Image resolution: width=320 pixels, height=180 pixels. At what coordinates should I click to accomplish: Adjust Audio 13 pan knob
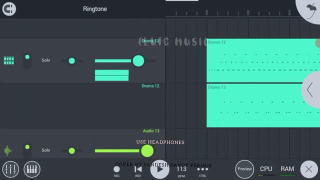pos(72,151)
